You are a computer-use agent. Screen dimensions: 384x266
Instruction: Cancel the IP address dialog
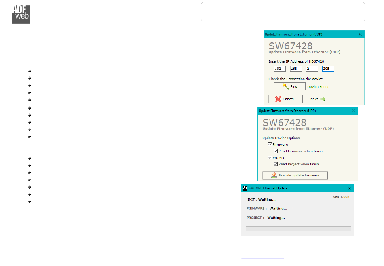(x=284, y=99)
